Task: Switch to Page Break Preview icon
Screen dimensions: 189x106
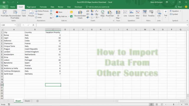Action: pos(162,104)
